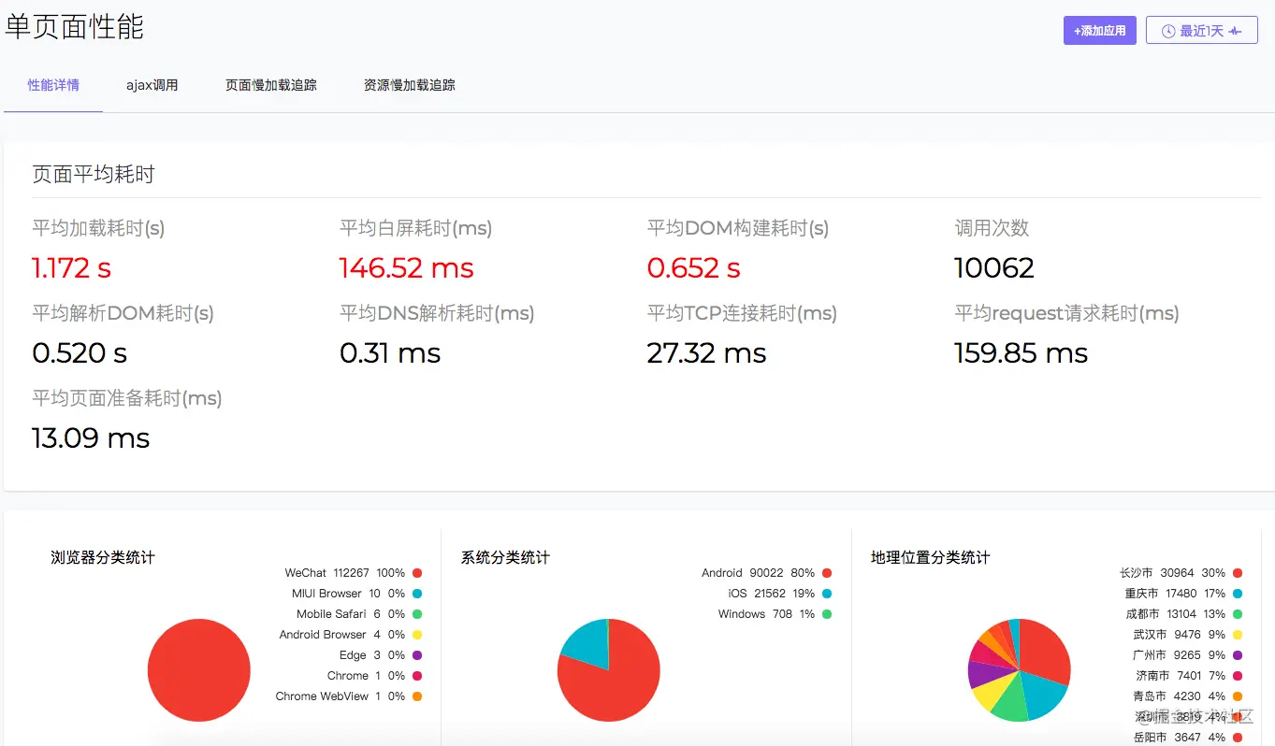Click the green 成都市 slice in location pie
This screenshot has height=746, width=1275.
click(1010, 703)
